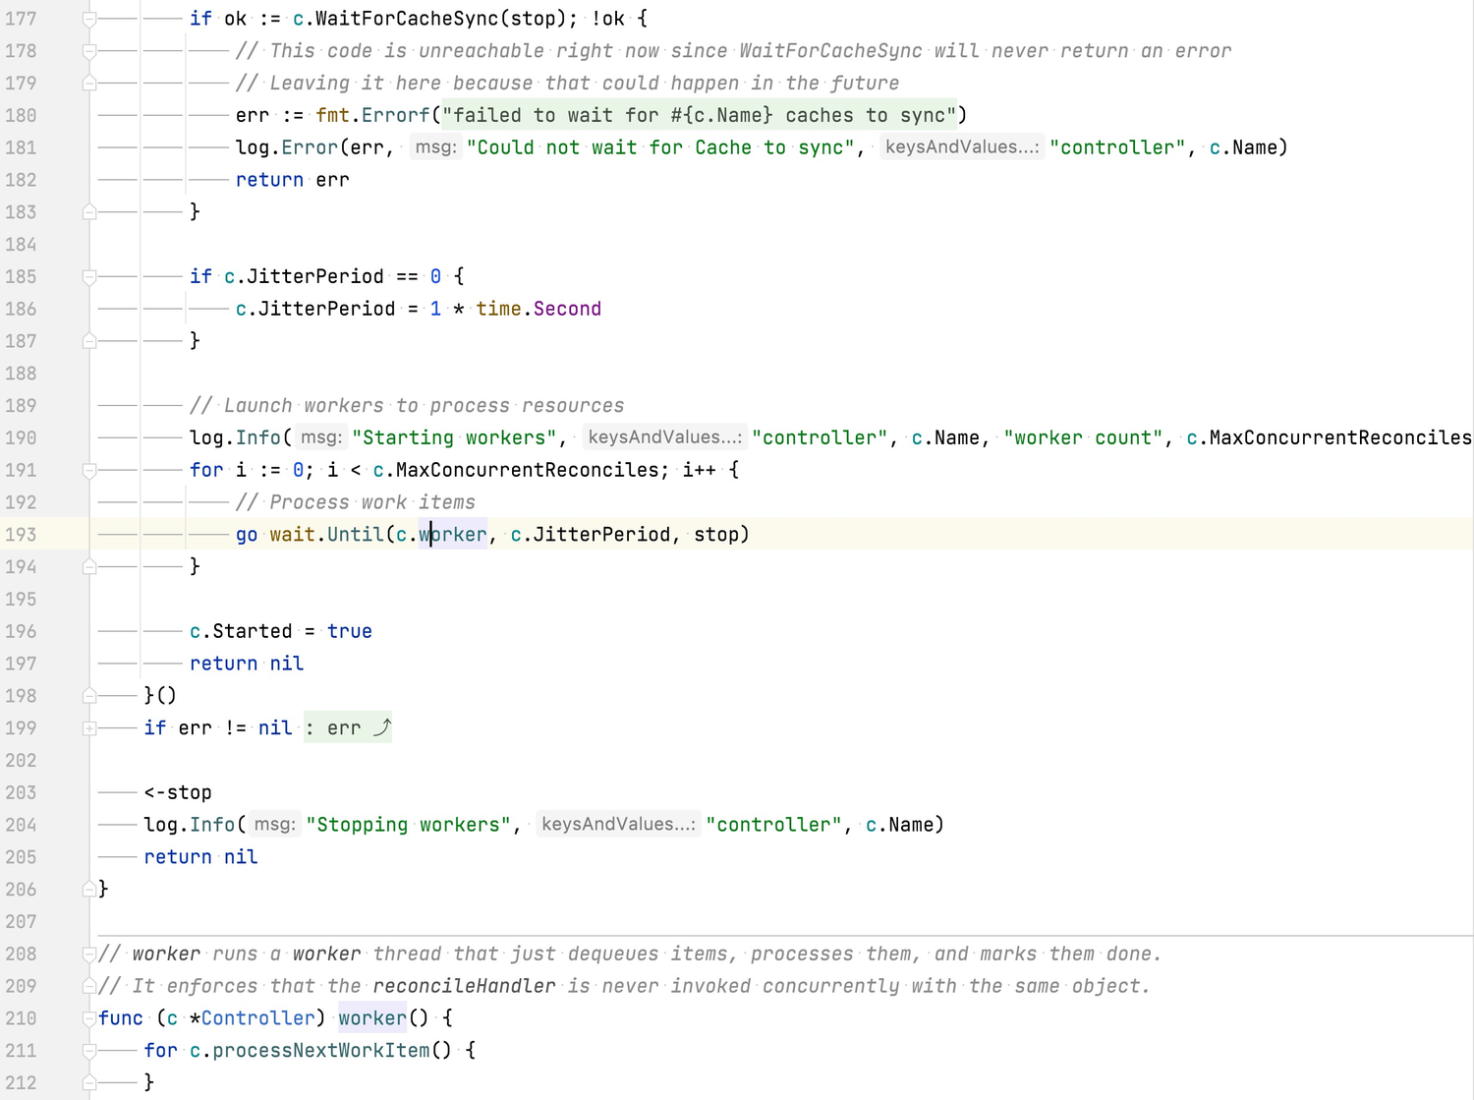1474x1100 pixels.
Task: Collapse the JitterPeriod if block at line 185
Action: pyautogui.click(x=89, y=277)
